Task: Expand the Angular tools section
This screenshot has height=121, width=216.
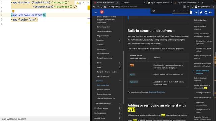Action: [x=120, y=118]
